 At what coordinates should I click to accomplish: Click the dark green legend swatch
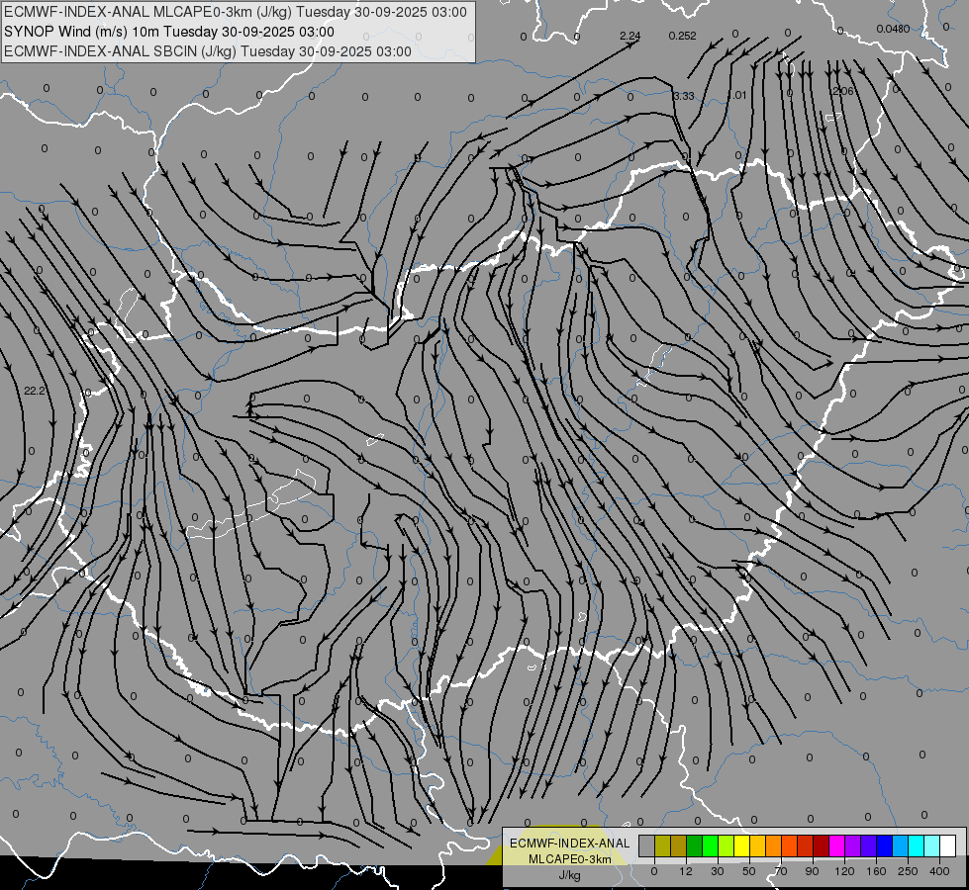tap(695, 845)
